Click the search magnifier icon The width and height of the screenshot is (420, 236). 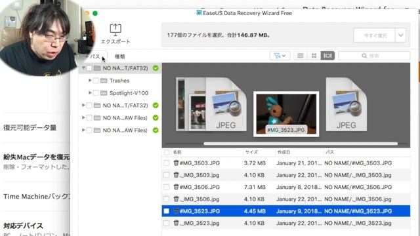coord(364,56)
